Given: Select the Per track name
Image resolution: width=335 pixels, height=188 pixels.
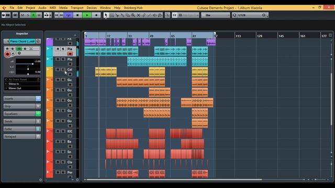Looking at the screenshot, I should [x=70, y=172].
